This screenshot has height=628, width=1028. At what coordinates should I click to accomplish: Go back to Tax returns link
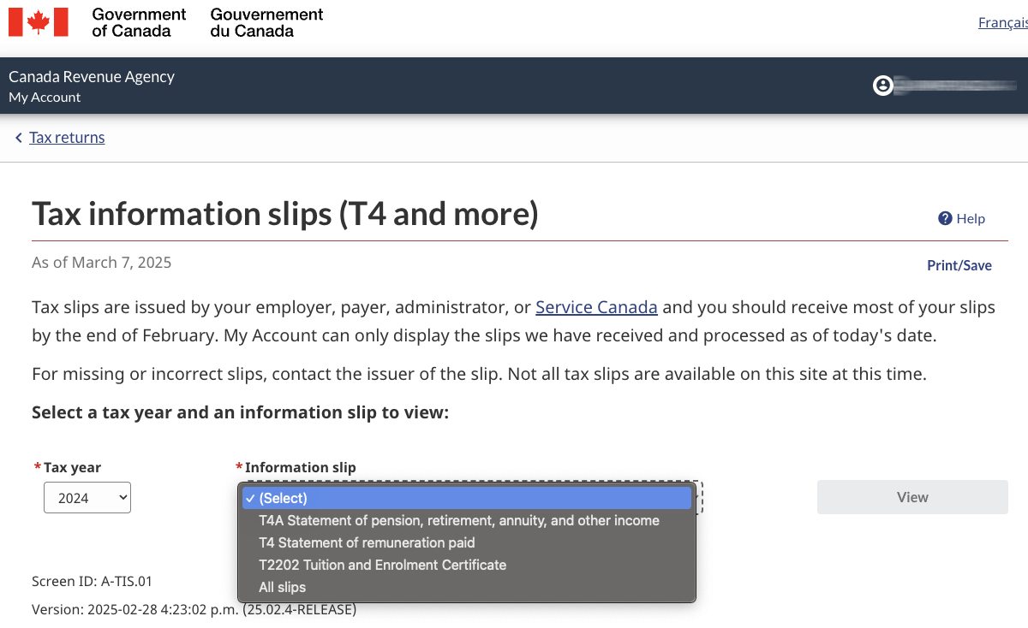coord(67,138)
